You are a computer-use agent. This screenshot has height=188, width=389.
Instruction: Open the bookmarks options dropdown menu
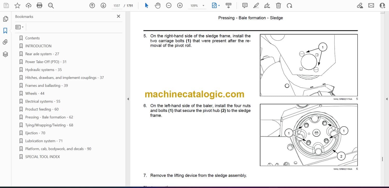click(x=19, y=27)
